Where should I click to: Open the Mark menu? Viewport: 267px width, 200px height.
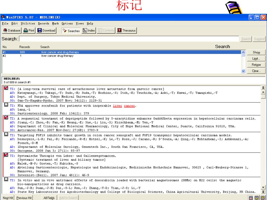tap(55, 23)
